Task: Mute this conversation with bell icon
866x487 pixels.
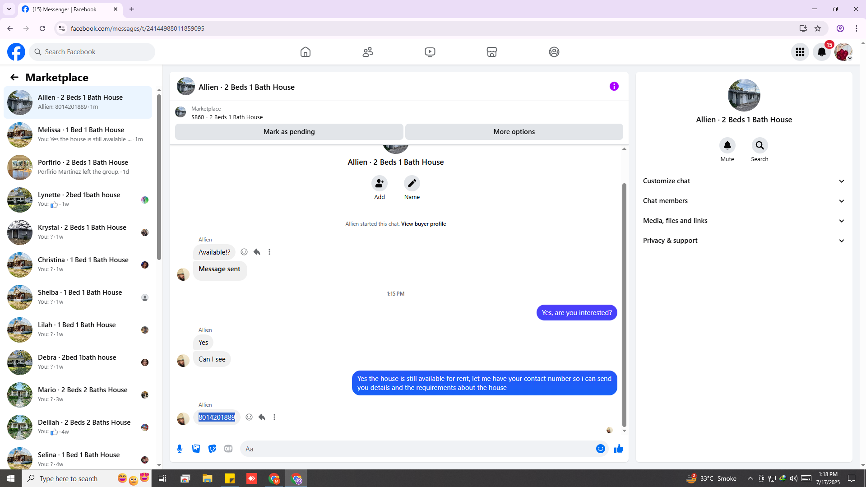Action: 727,145
